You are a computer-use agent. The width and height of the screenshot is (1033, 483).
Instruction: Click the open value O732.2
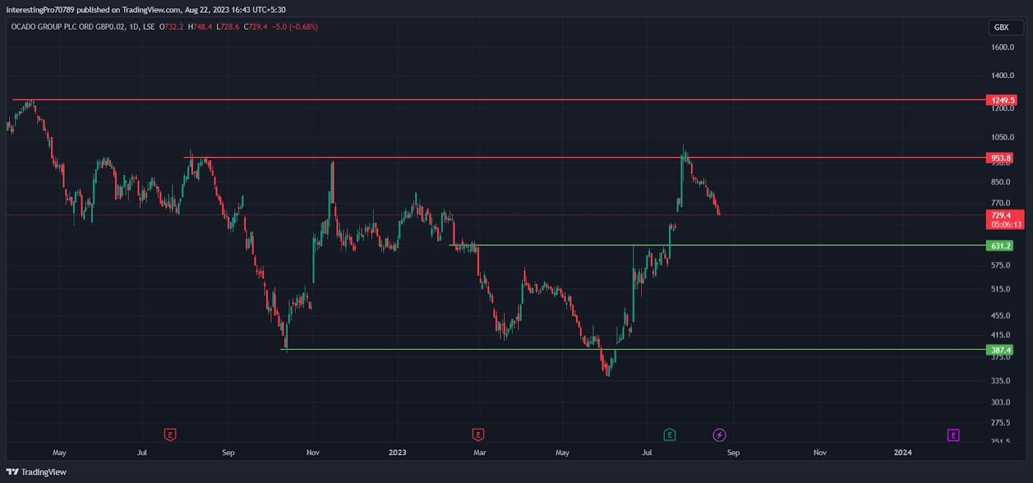[x=172, y=27]
